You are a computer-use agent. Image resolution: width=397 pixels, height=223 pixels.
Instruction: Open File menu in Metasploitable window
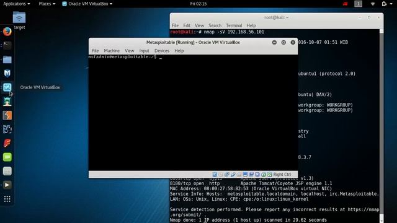[x=95, y=51]
